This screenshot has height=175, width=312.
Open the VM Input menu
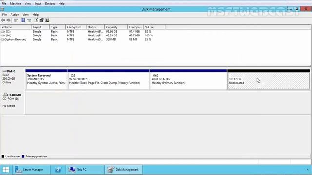point(38,3)
